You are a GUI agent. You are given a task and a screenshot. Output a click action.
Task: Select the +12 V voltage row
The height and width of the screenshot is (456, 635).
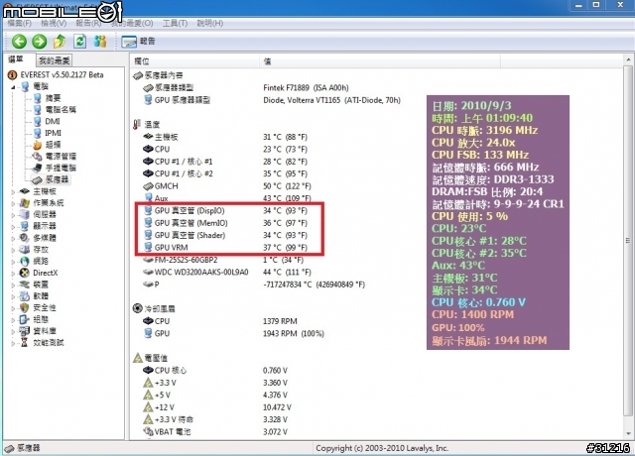click(x=217, y=407)
